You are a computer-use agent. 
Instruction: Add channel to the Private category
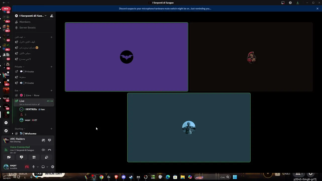[x=51, y=67]
